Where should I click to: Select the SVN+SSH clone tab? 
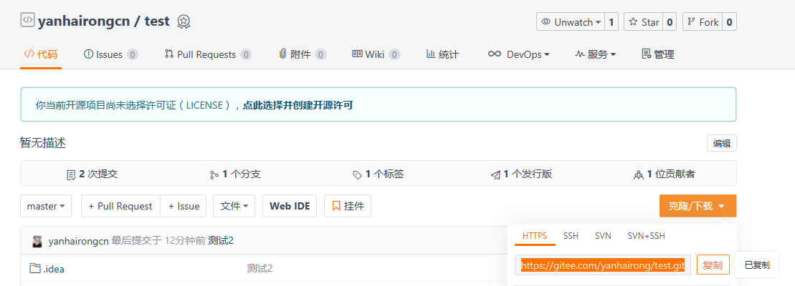click(x=647, y=236)
